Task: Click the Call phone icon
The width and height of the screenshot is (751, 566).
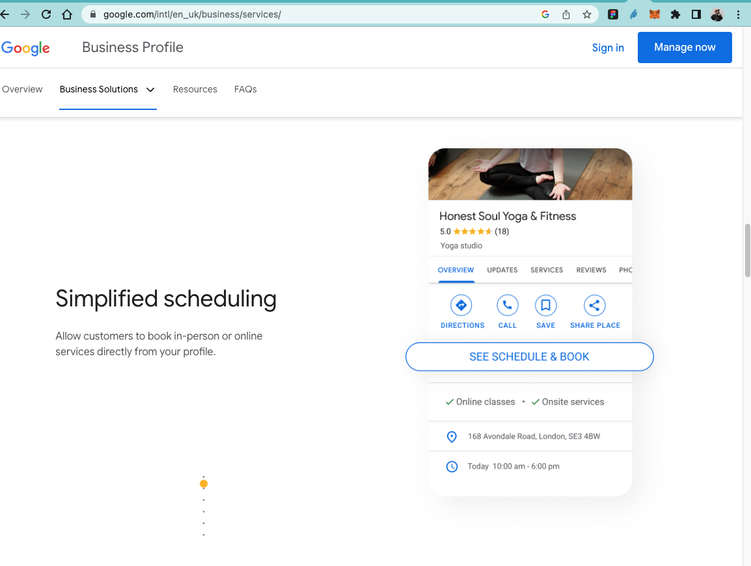Action: click(507, 305)
